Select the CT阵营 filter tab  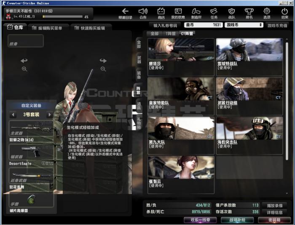coord(187,34)
